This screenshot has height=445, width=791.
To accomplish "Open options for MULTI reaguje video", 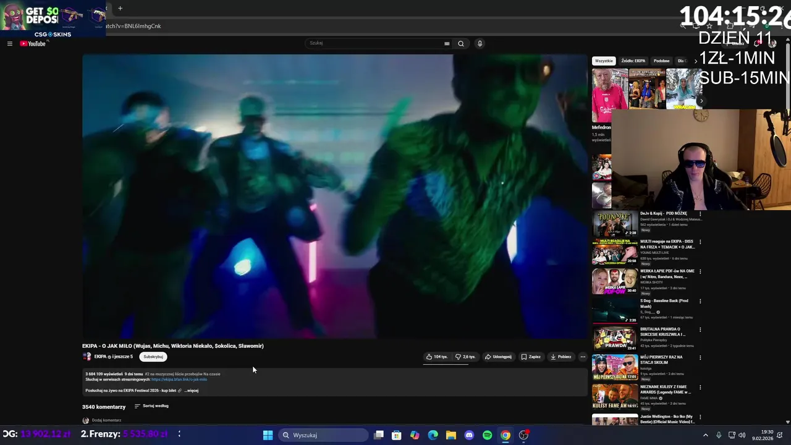I will [700, 242].
